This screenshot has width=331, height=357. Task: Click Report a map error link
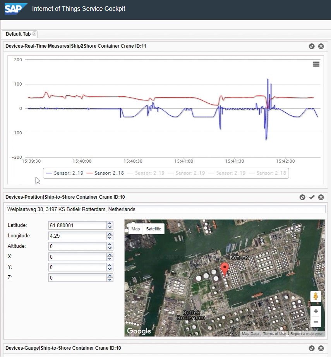coord(306,333)
